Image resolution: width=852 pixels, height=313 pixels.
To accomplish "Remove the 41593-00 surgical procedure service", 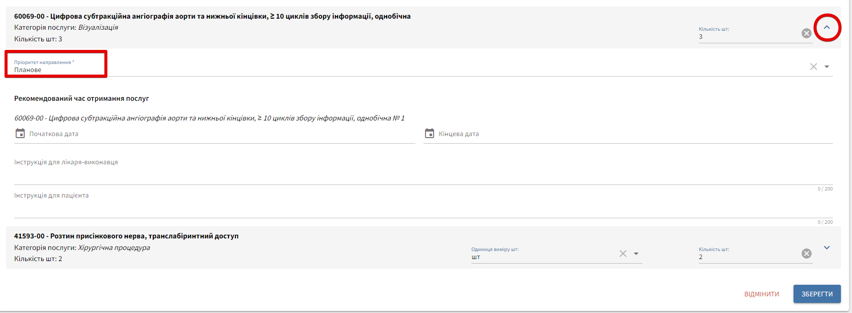I will tap(807, 254).
